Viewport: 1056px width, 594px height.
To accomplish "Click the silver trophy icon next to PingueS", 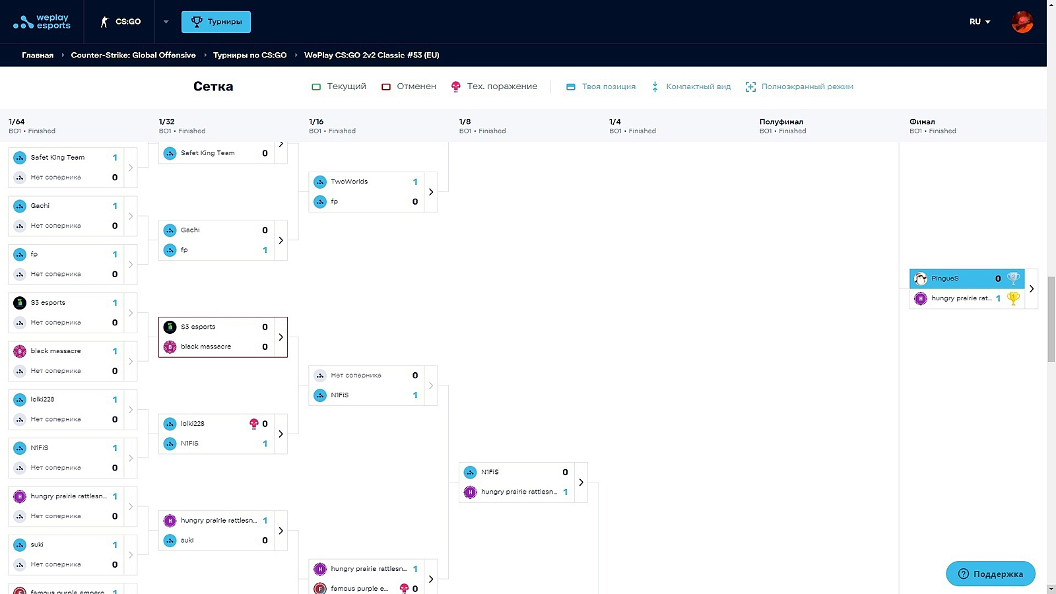I will [1014, 279].
